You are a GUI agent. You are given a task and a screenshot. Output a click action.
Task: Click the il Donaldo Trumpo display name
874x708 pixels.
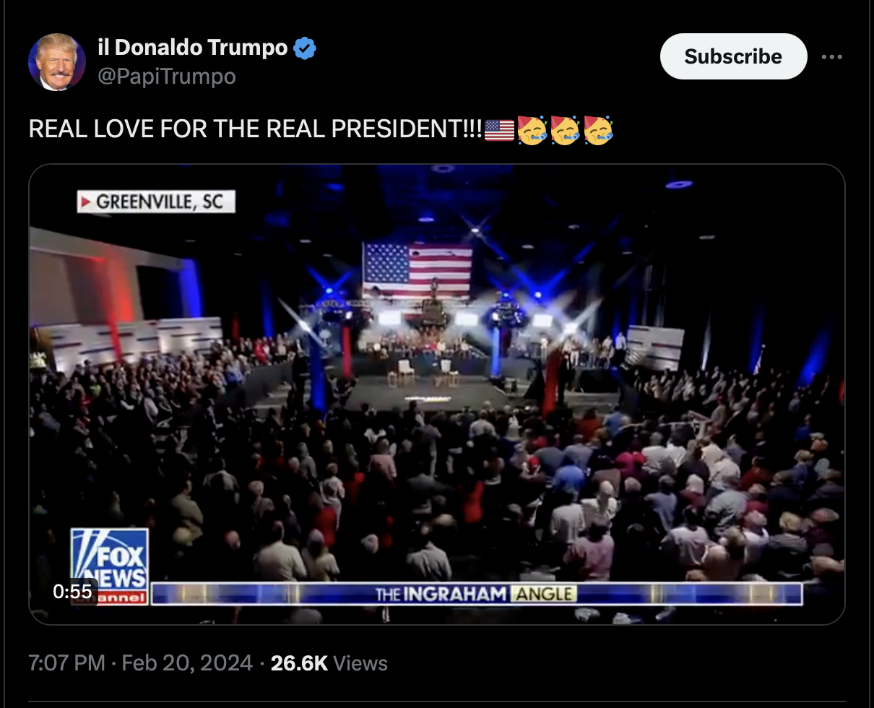[x=193, y=48]
